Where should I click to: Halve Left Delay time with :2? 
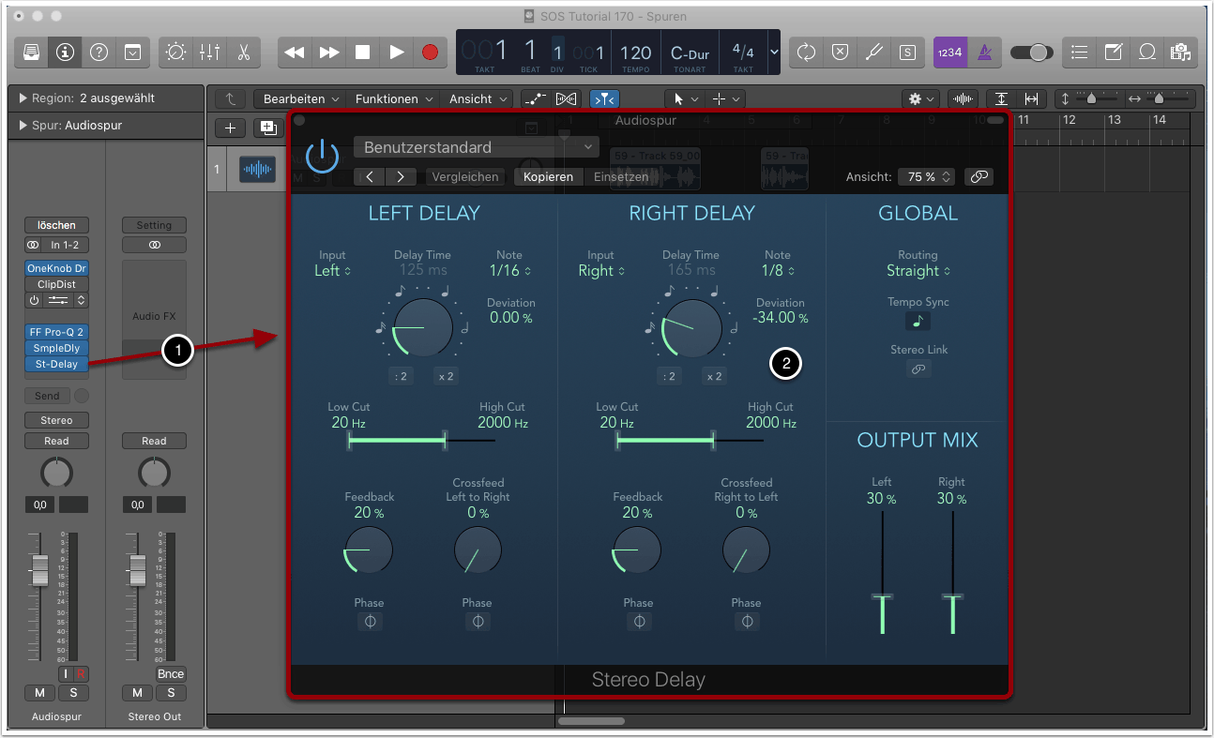click(401, 376)
